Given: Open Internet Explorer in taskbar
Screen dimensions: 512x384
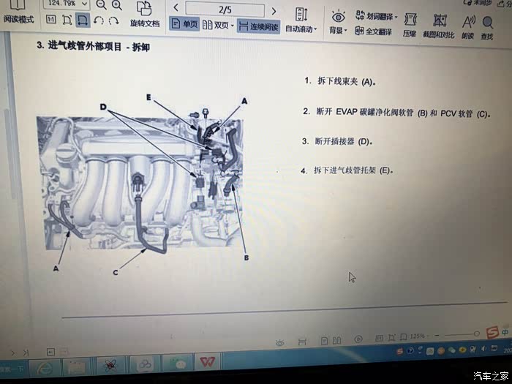Looking at the screenshot, I should point(45,369).
